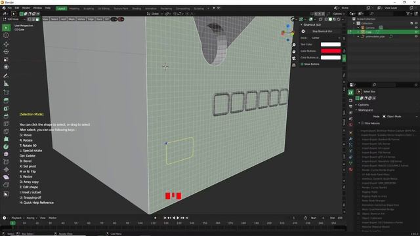Choose the Bevel tool in left toolbar
The image size is (420, 236).
[x=6, y=116]
